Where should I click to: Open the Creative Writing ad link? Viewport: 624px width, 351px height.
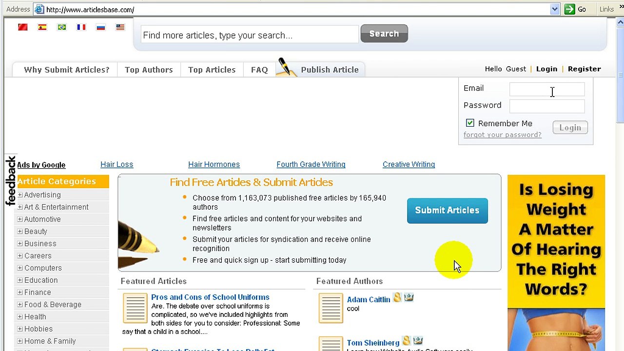(409, 165)
